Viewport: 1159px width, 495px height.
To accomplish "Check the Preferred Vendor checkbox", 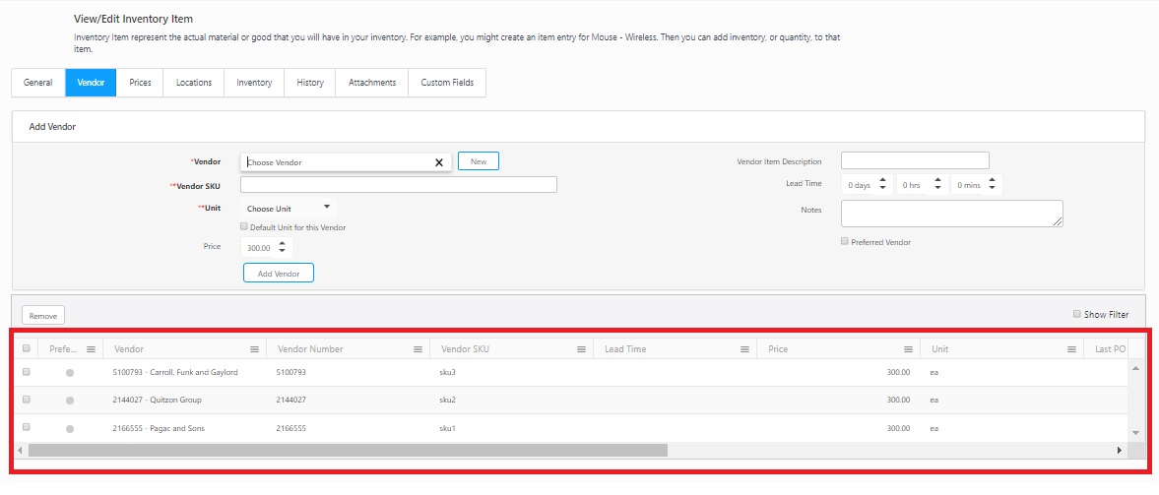I will coord(845,241).
